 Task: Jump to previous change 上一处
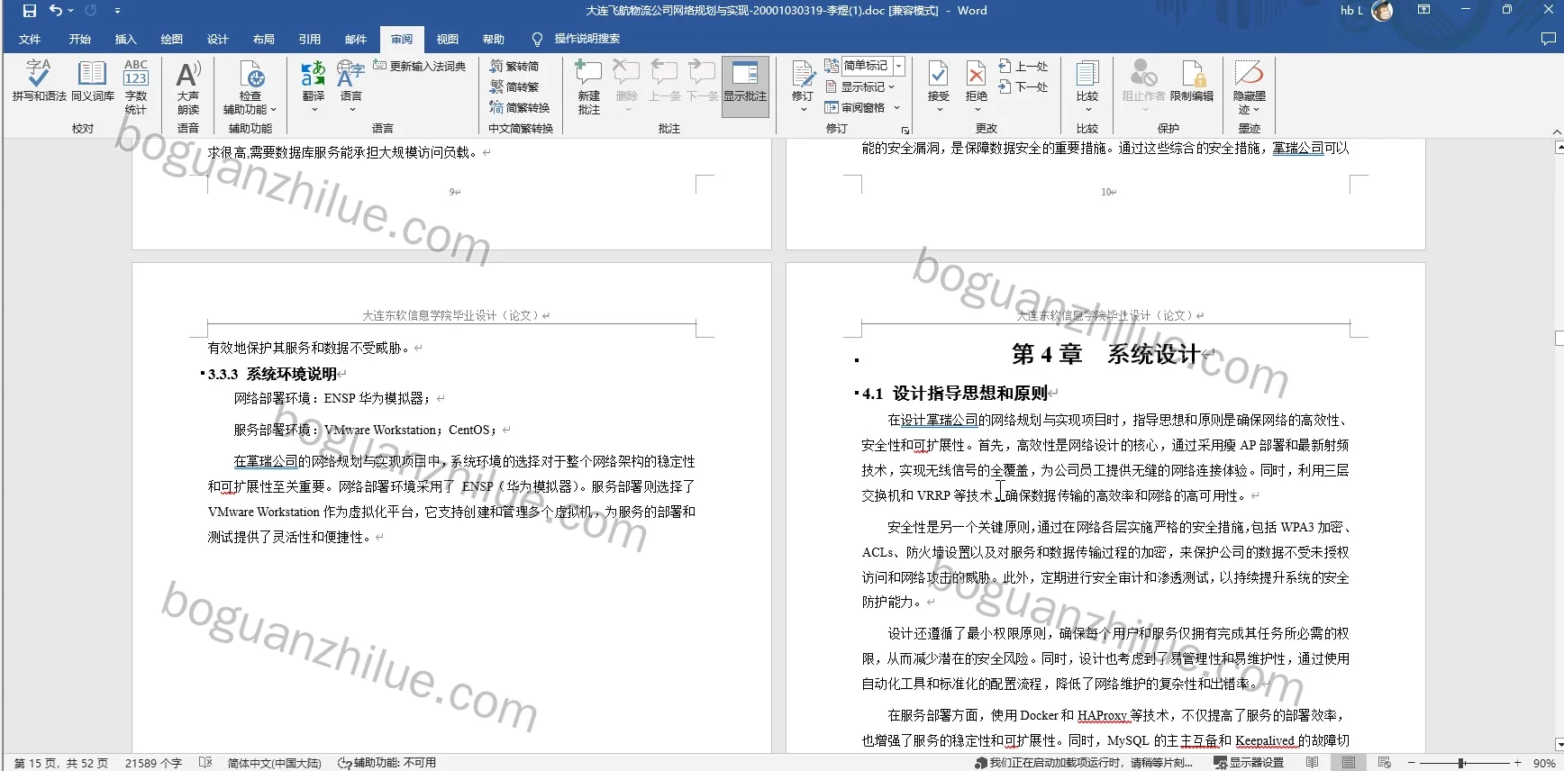click(x=1023, y=66)
